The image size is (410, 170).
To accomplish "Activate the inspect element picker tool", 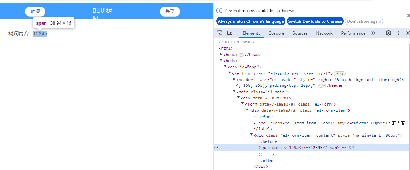I will [219, 33].
